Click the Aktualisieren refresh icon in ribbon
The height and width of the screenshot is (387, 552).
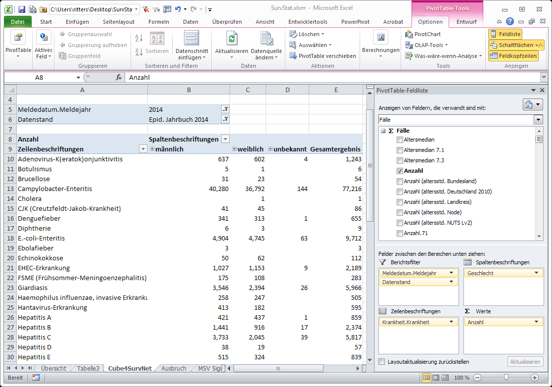(x=231, y=39)
